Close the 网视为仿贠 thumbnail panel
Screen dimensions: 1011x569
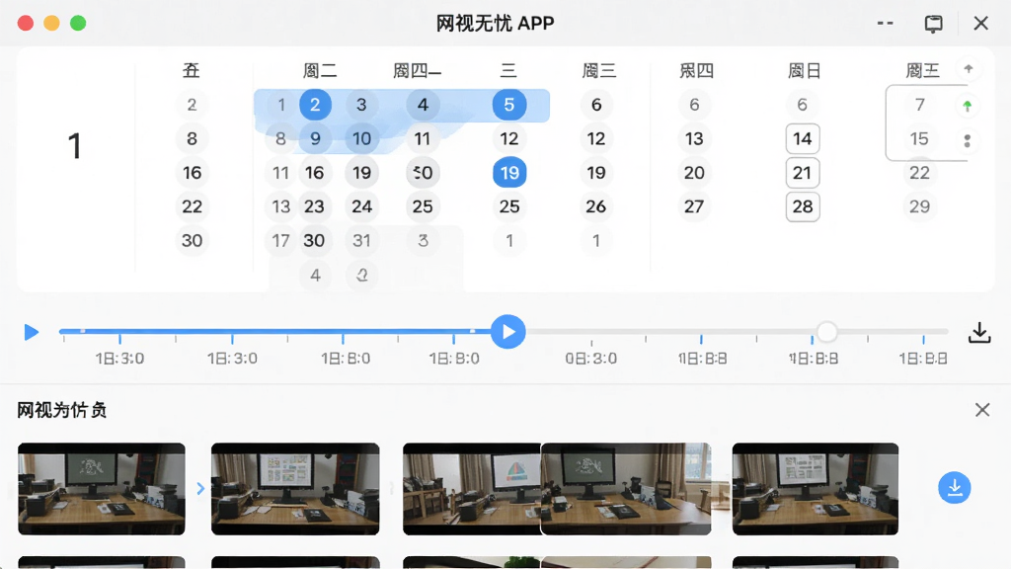click(x=982, y=410)
